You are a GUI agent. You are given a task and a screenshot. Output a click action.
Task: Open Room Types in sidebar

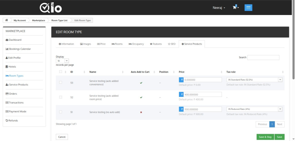(x=14, y=76)
